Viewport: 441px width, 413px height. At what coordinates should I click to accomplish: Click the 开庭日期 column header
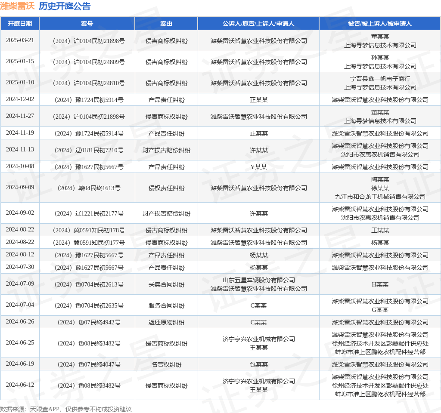click(20, 24)
